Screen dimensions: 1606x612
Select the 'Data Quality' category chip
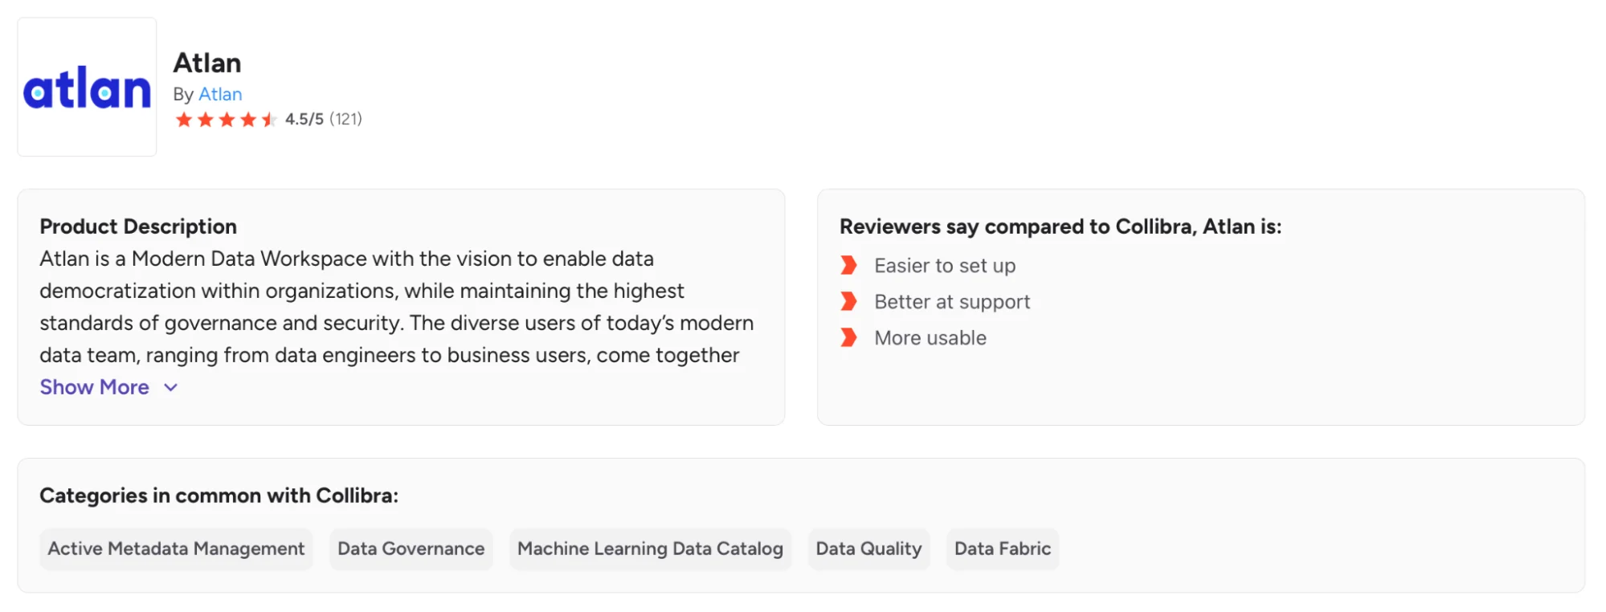pos(868,549)
